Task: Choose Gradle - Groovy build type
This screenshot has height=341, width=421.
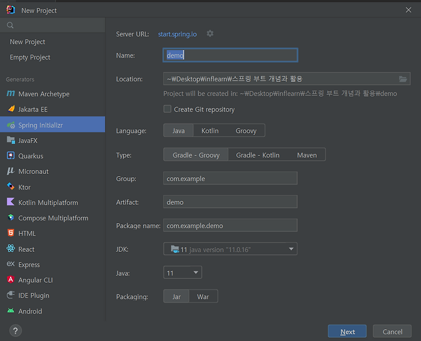Action: click(x=196, y=155)
